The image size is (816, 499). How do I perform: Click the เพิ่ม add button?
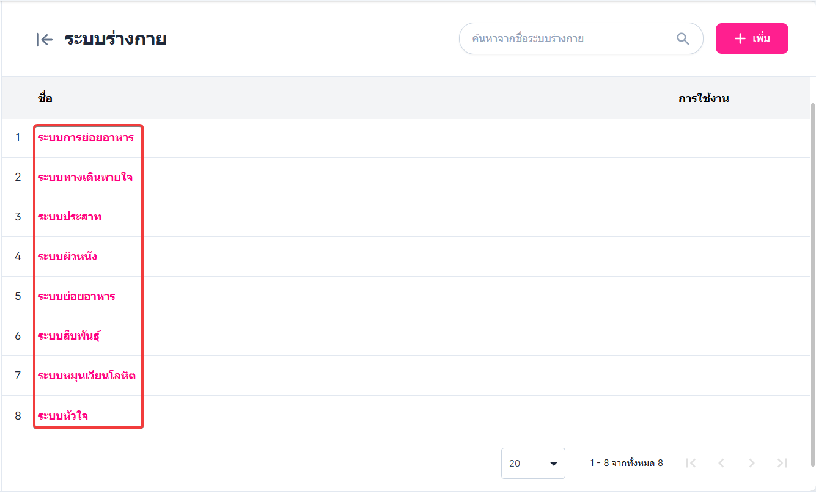click(x=752, y=38)
